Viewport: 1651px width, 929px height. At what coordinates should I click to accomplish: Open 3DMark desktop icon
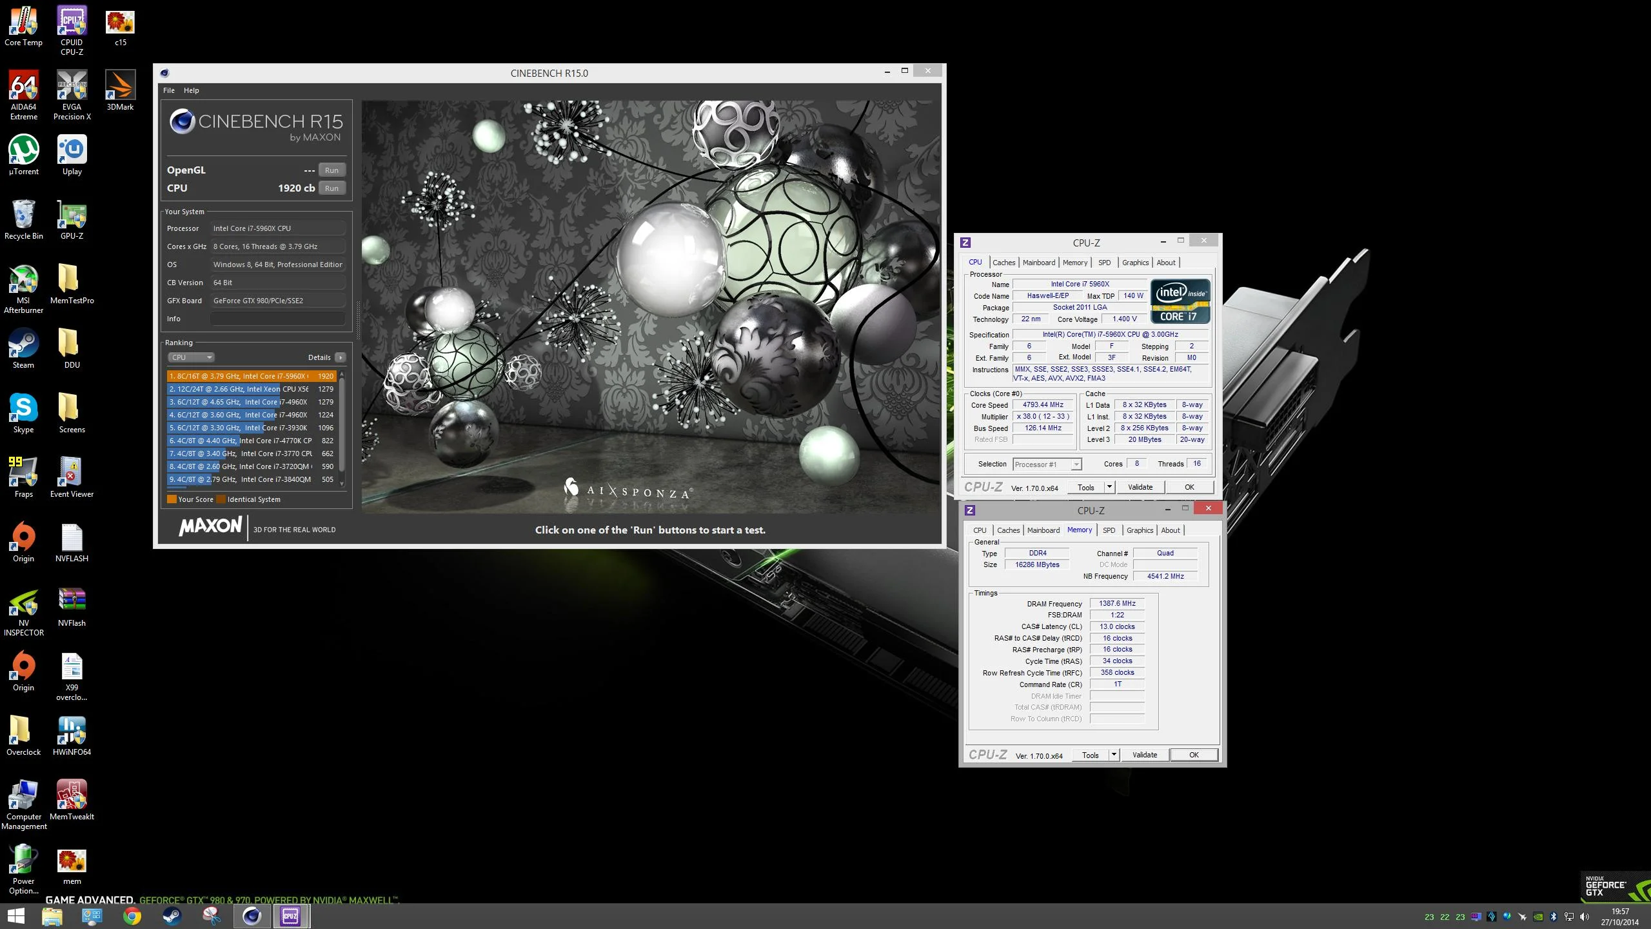click(x=120, y=91)
